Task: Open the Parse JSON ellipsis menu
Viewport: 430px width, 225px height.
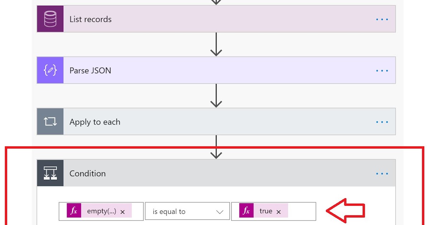Action: [382, 70]
